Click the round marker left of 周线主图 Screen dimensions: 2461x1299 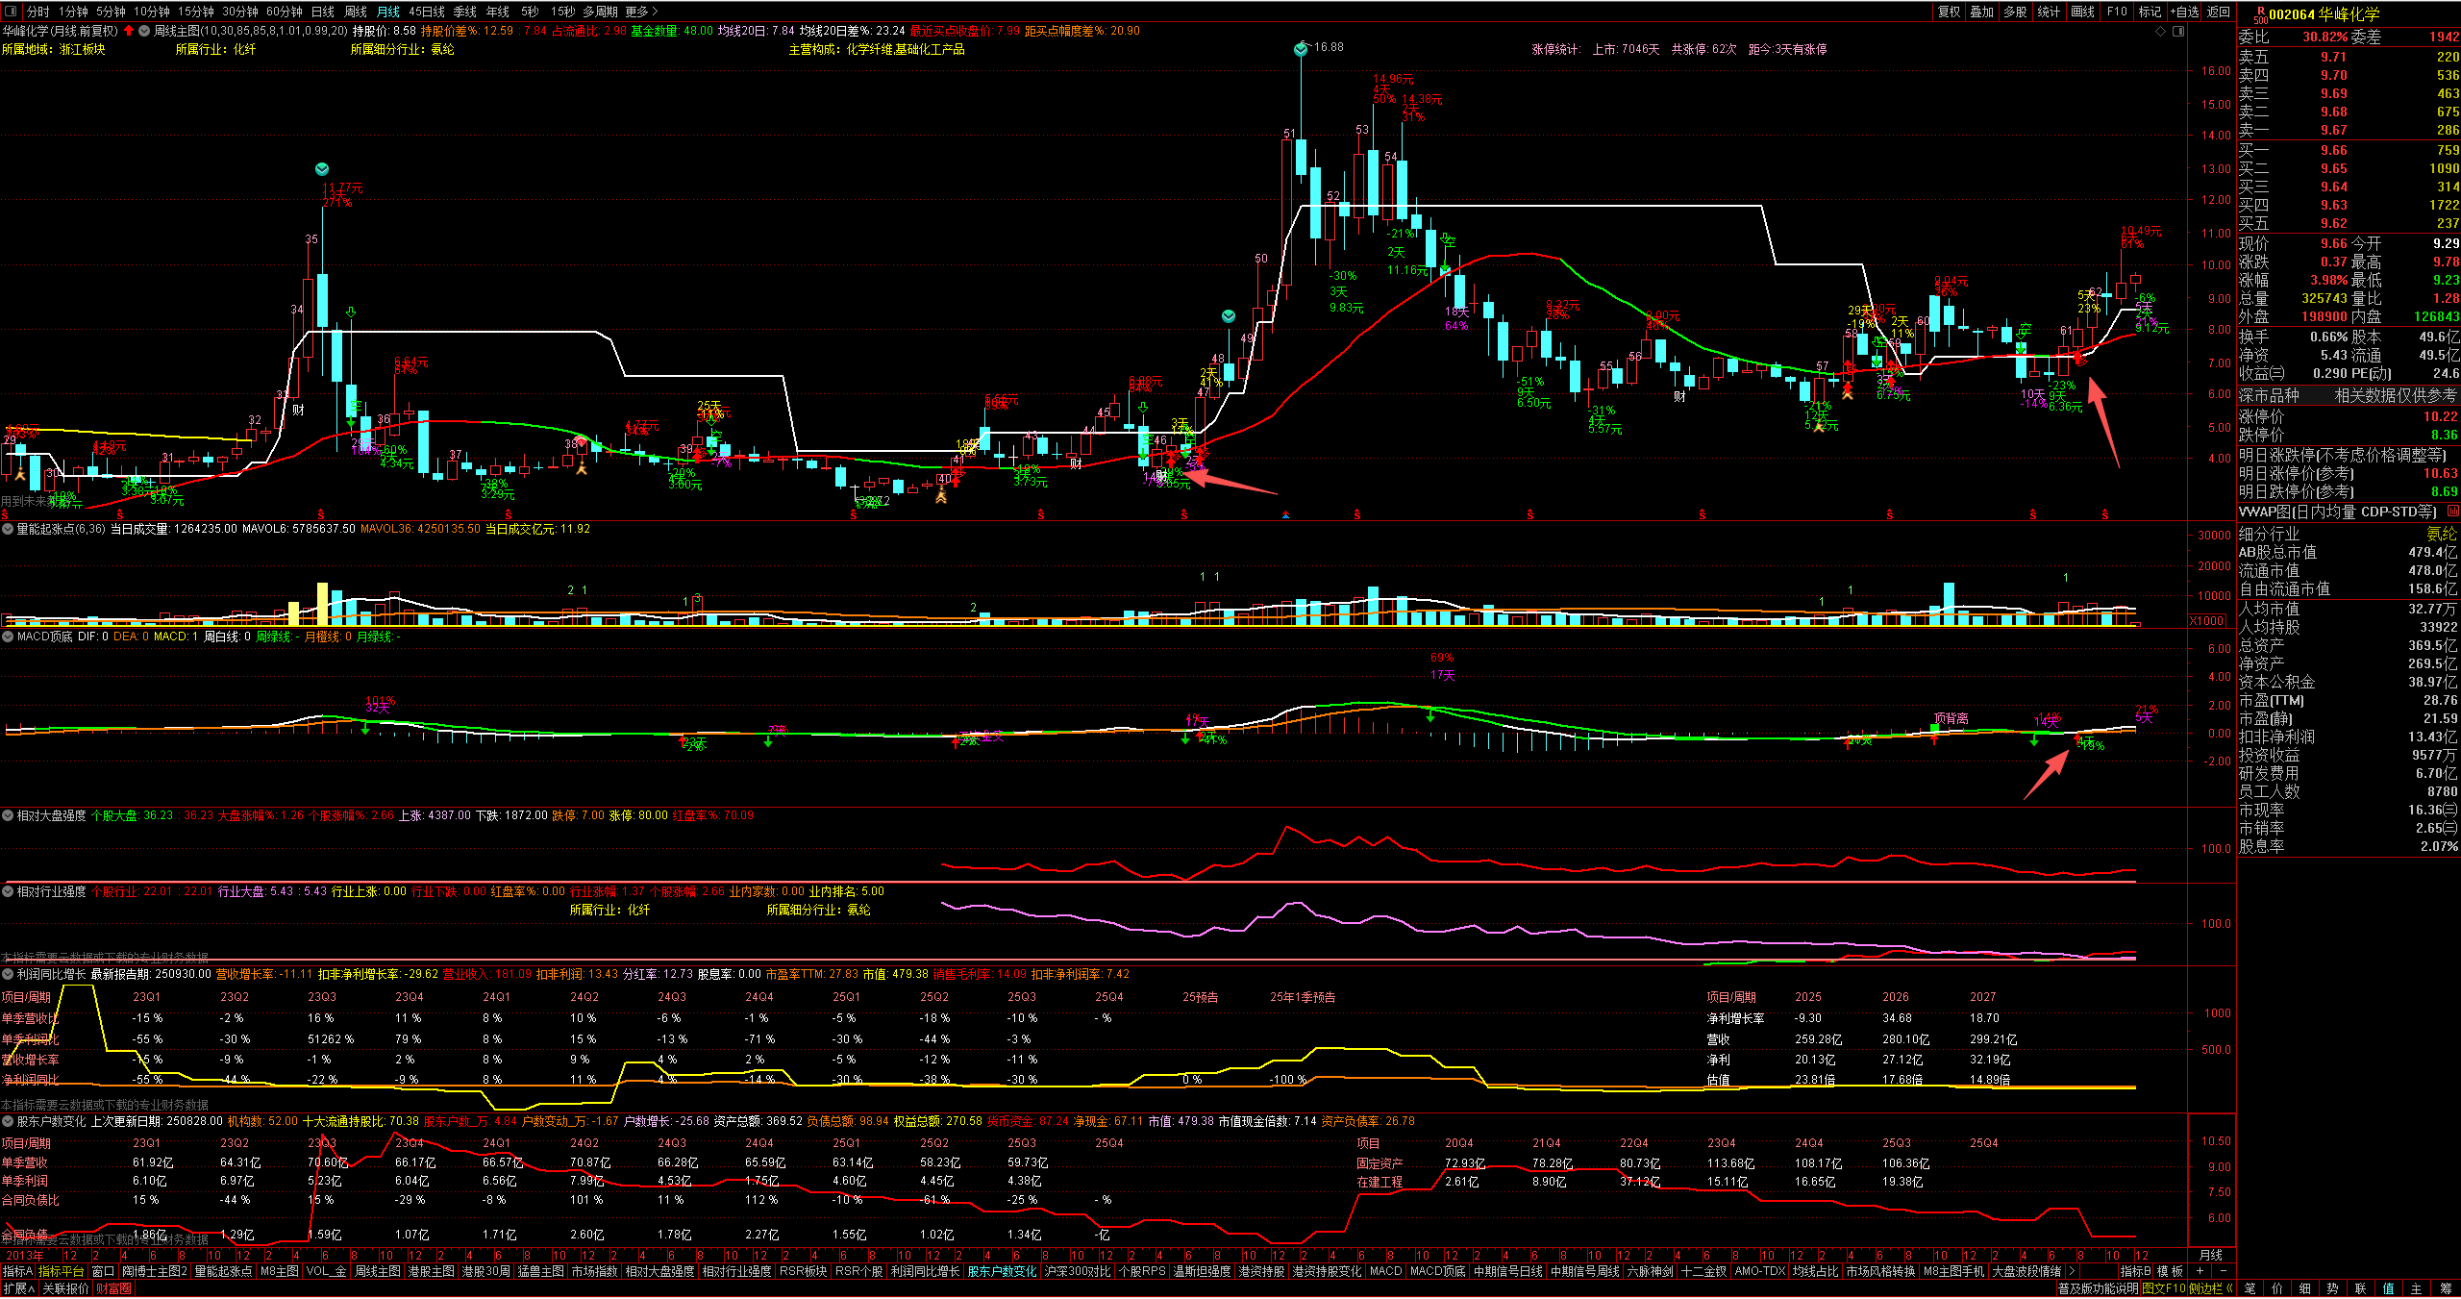coord(144,31)
